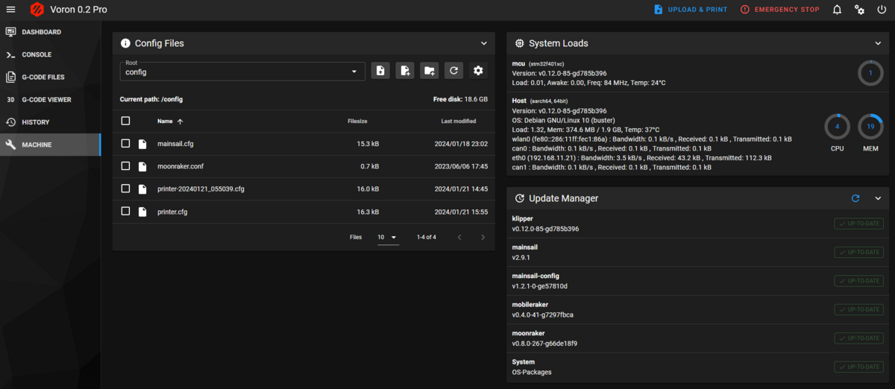This screenshot has width=895, height=389.
Task: Click Upload & Print button
Action: pyautogui.click(x=690, y=10)
